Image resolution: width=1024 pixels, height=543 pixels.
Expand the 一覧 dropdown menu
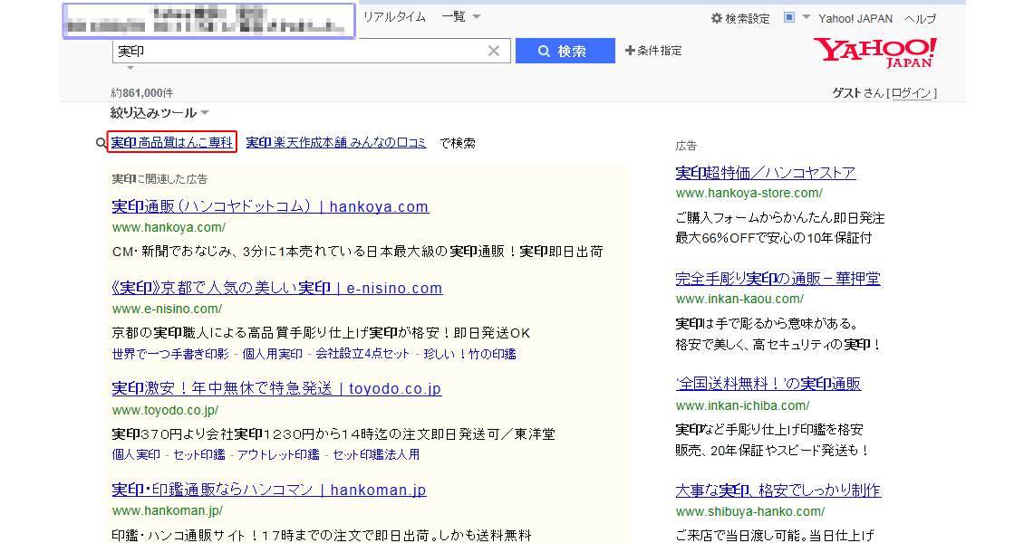pyautogui.click(x=461, y=17)
